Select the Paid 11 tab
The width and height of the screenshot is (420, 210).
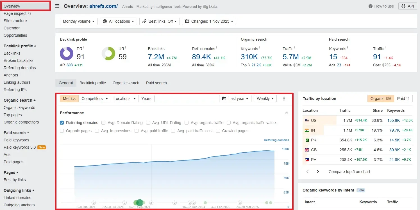[403, 99]
